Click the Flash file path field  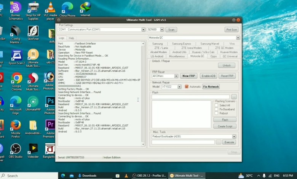[190, 97]
